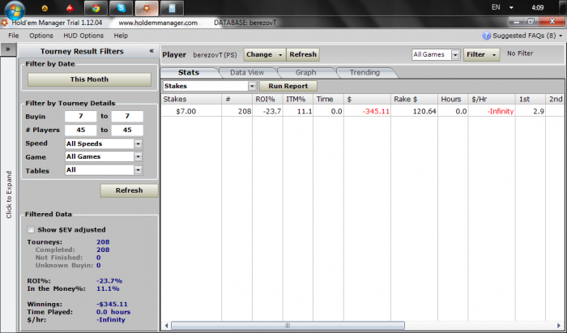Click the horizontal scrollbar thumb

pyautogui.click(x=288, y=326)
